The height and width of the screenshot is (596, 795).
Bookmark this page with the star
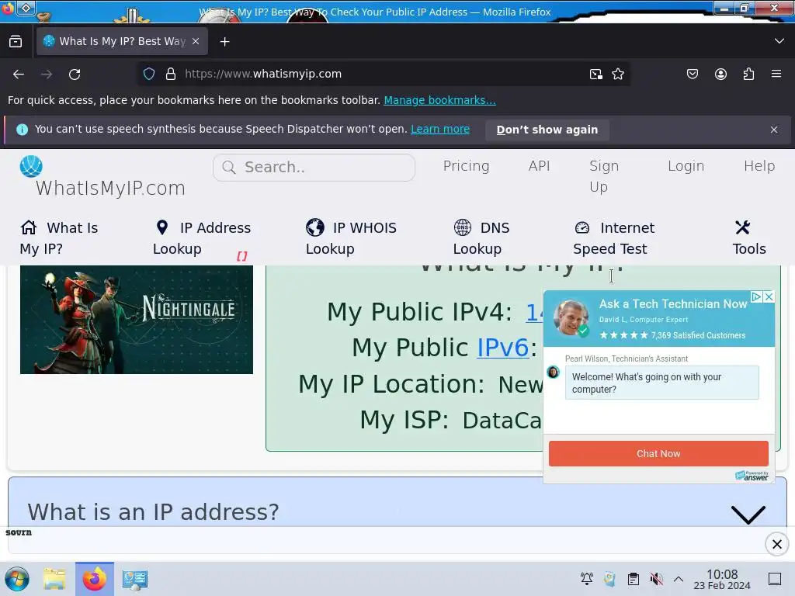click(617, 74)
